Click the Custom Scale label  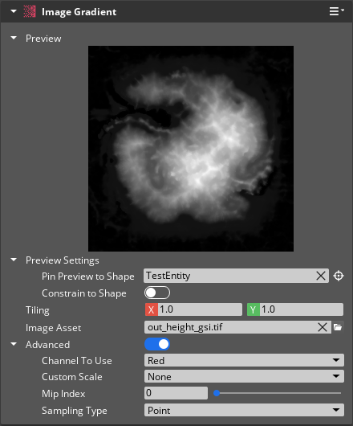[72, 377]
